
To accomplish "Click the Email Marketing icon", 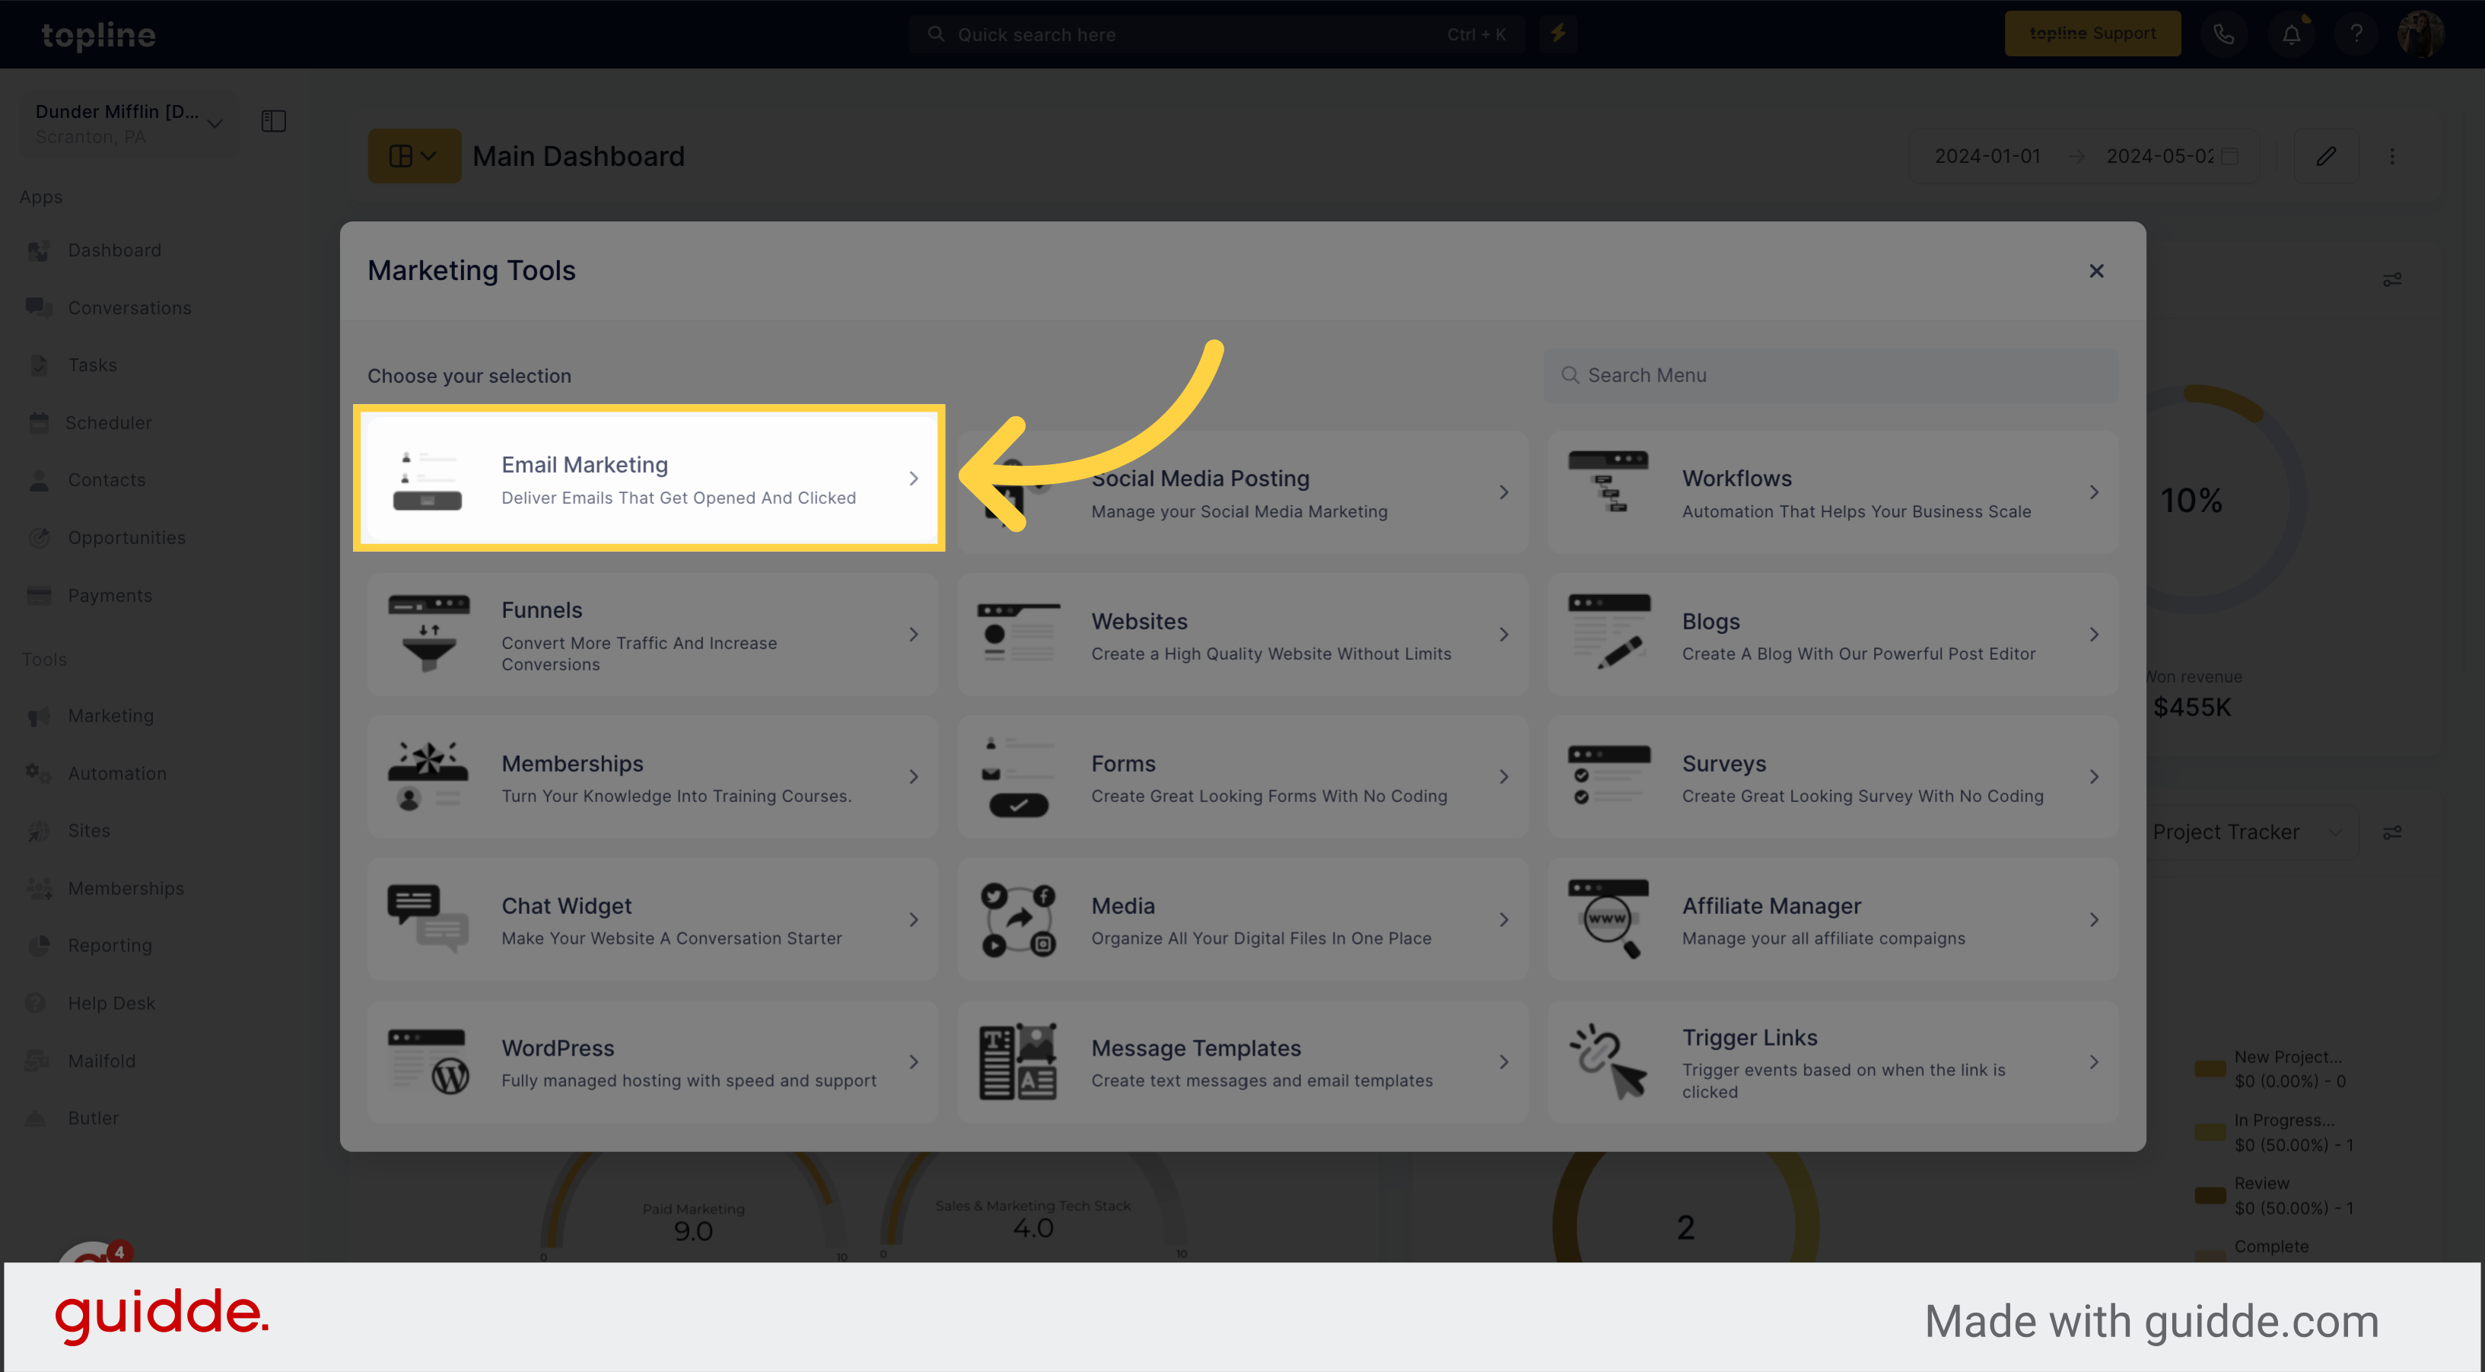I will coord(426,479).
